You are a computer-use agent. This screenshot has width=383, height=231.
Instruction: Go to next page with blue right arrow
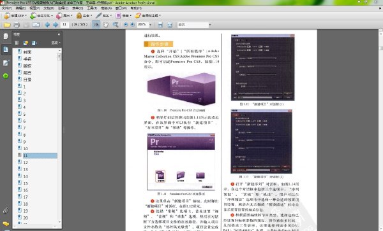[56, 25]
